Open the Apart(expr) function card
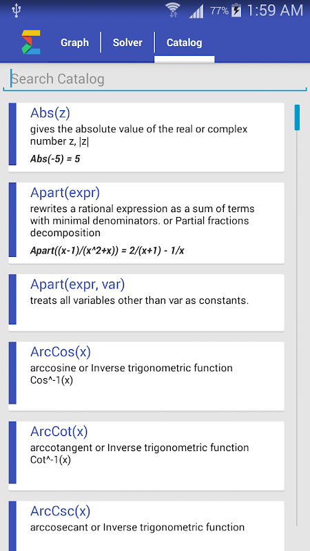Screen dimensions: 310x551 pyautogui.click(x=146, y=222)
